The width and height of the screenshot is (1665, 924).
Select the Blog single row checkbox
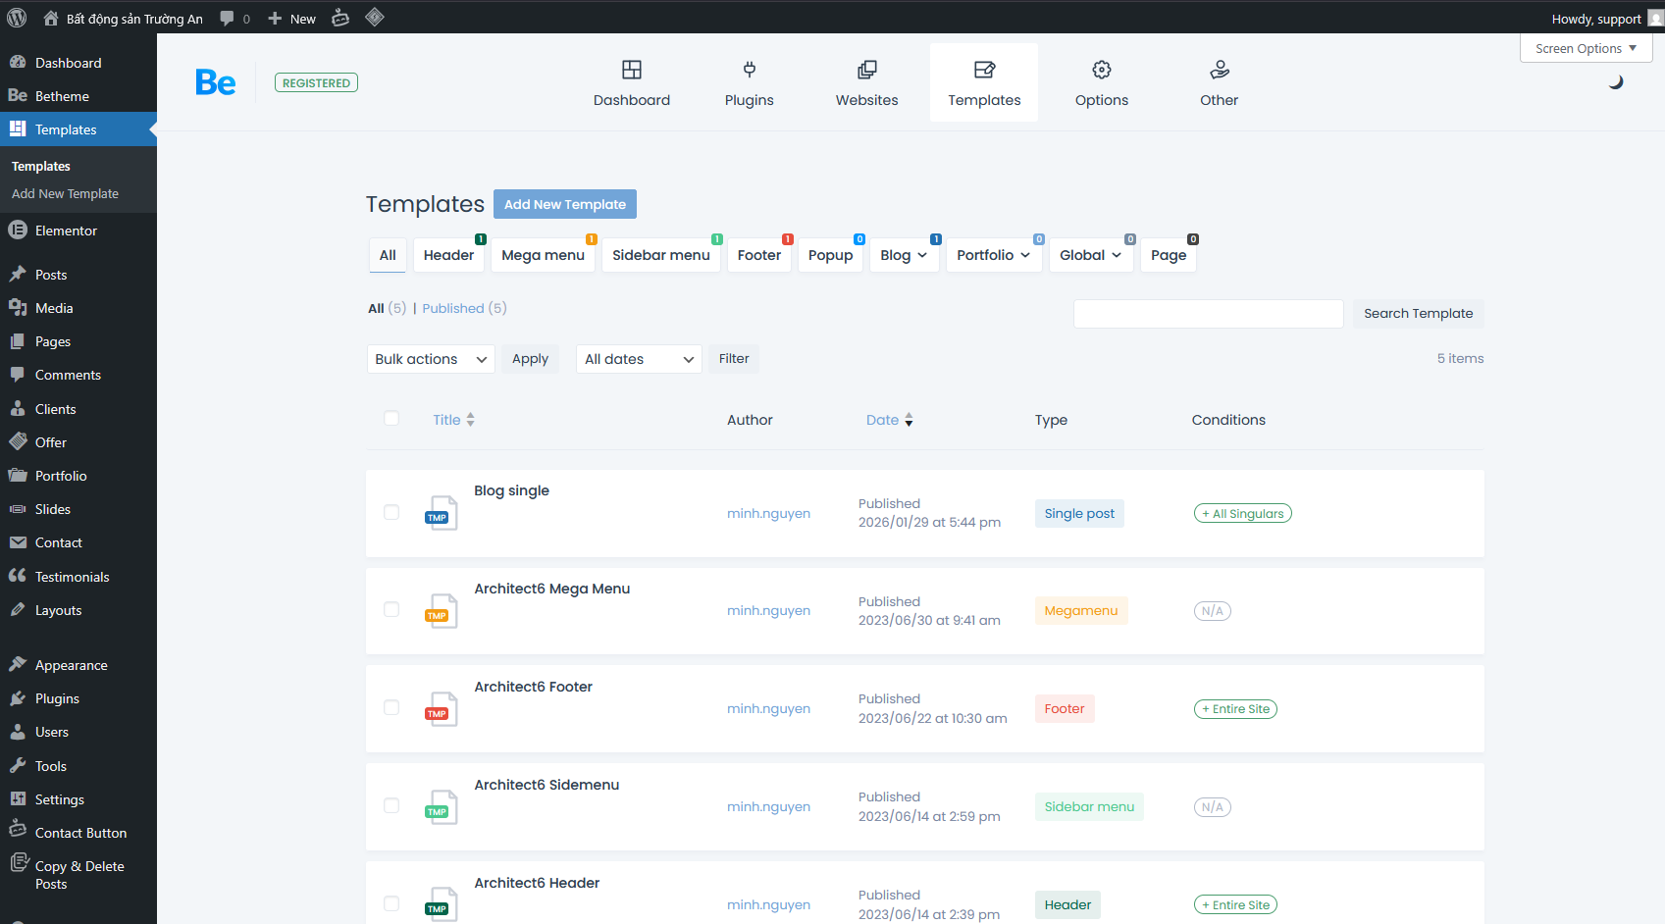tap(391, 512)
